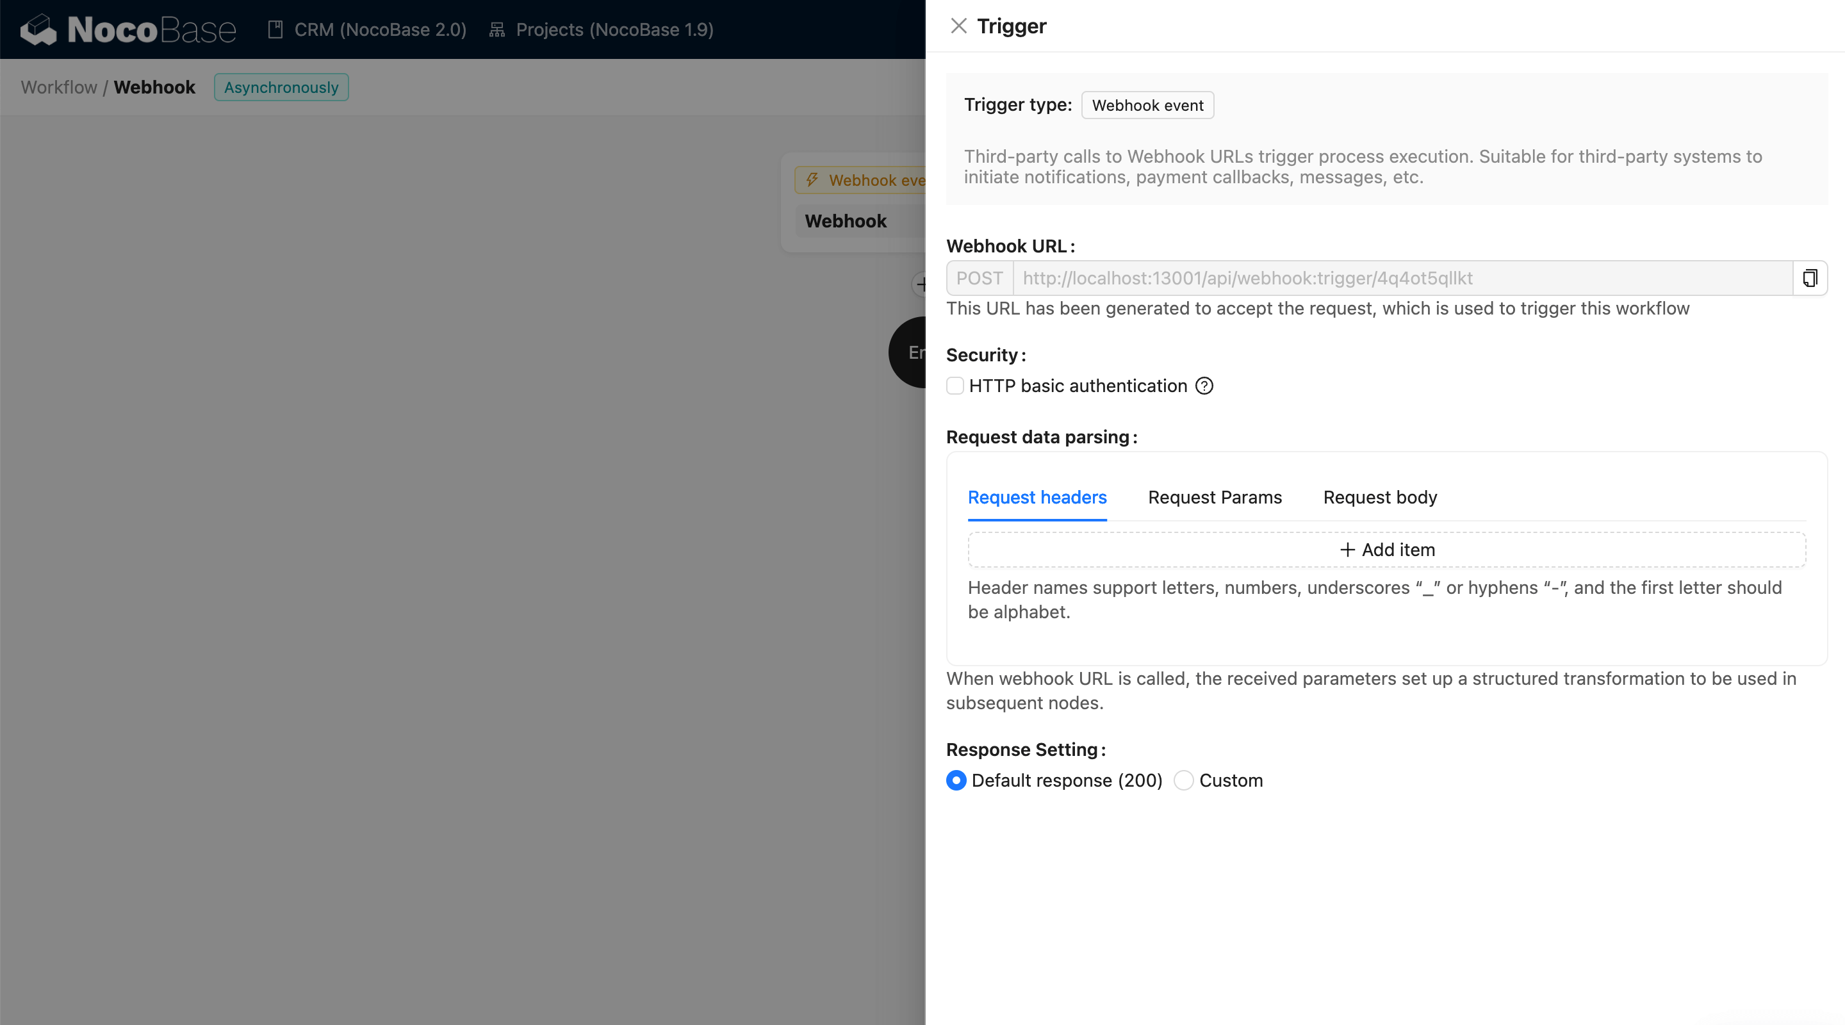The height and width of the screenshot is (1025, 1845).
Task: Open Projects (NocoBase 1.9) menu
Action: [x=614, y=29]
